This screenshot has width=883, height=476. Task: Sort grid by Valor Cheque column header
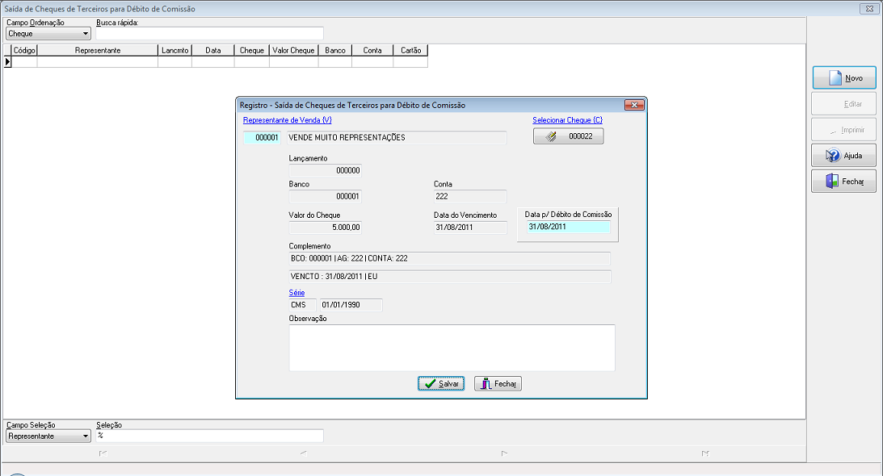[293, 50]
